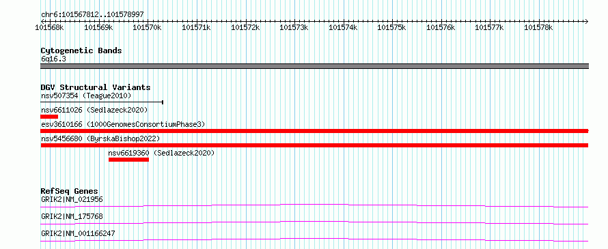Click the 101571k ruler tick label
Screen dimensions: 608x249
coord(196,27)
